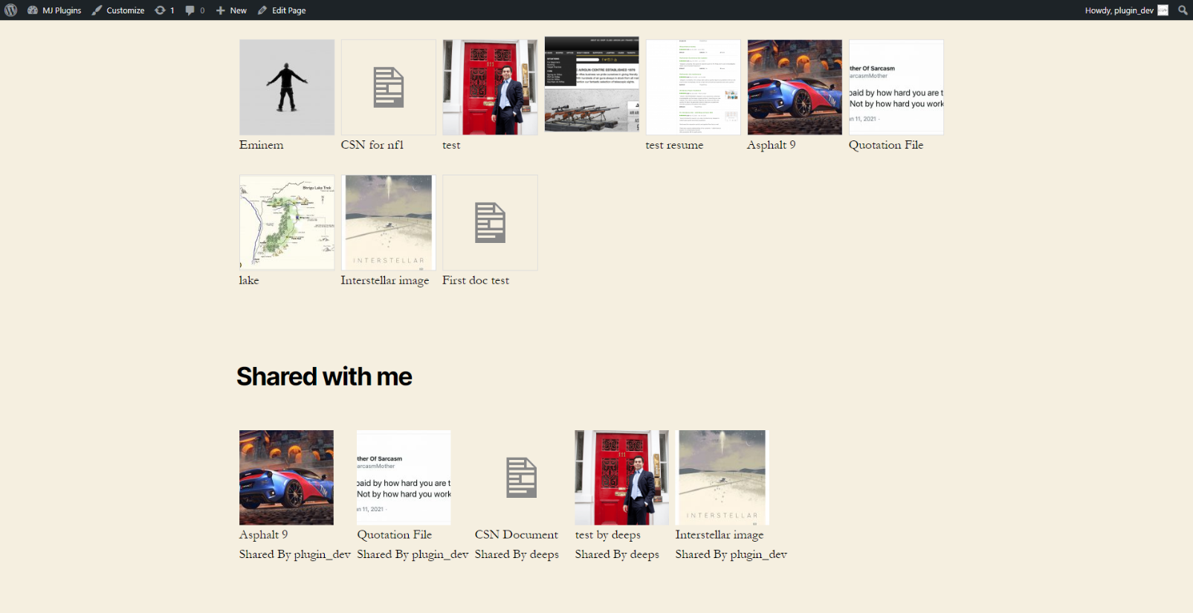Click the plugin_dev avatar image

(1163, 10)
